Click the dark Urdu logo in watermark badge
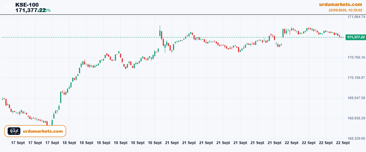Image resolution: width=366 pixels, height=152 pixels. click(x=14, y=131)
